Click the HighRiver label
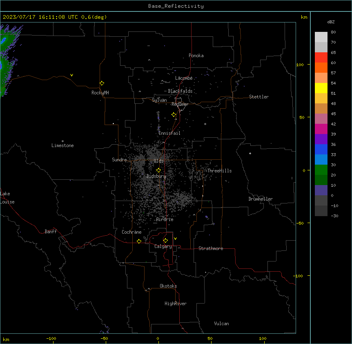The width and height of the screenshot is (352, 344). click(x=176, y=304)
